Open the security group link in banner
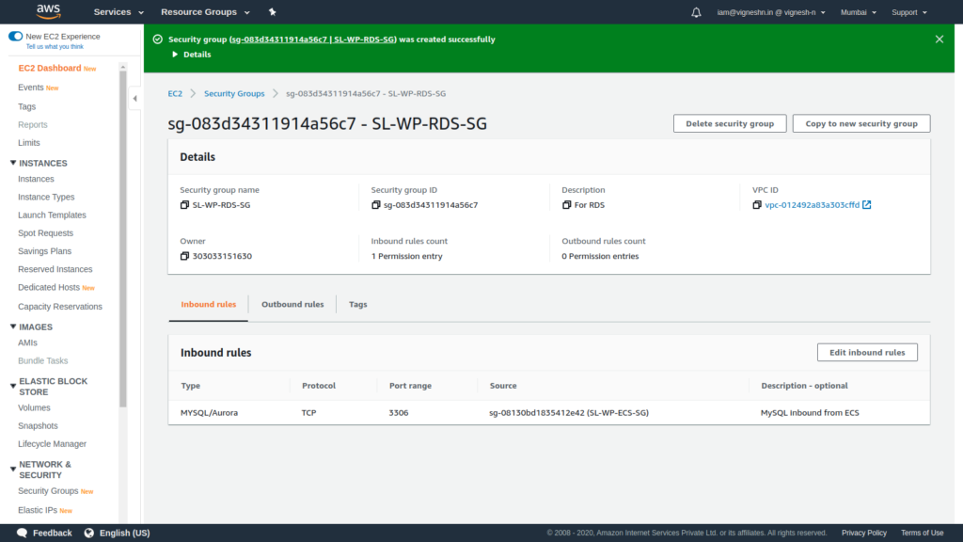Viewport: 963px width, 542px height. (x=312, y=40)
